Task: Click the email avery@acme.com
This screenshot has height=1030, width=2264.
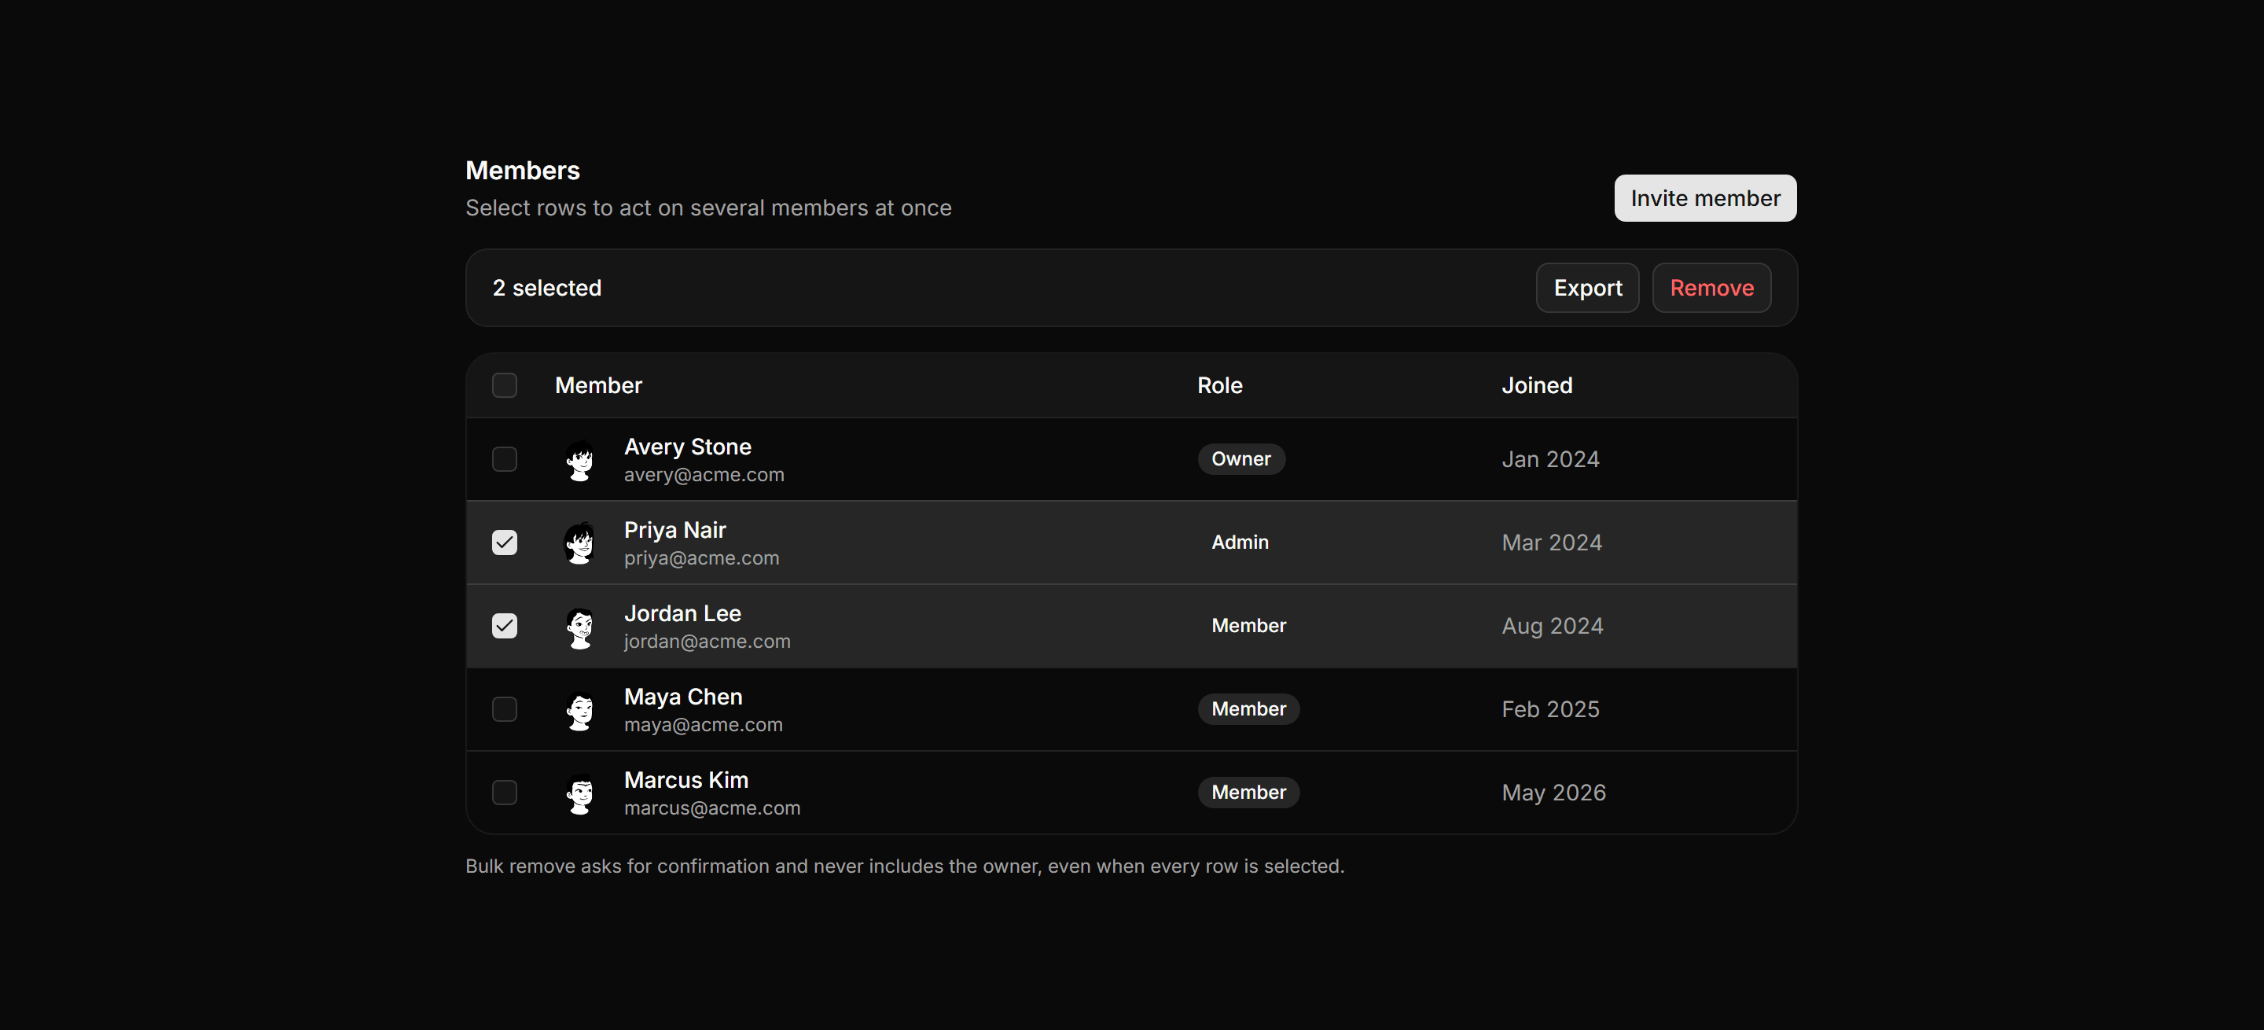Action: coord(704,475)
